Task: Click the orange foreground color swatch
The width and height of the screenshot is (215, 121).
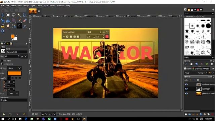Action: pos(13,36)
